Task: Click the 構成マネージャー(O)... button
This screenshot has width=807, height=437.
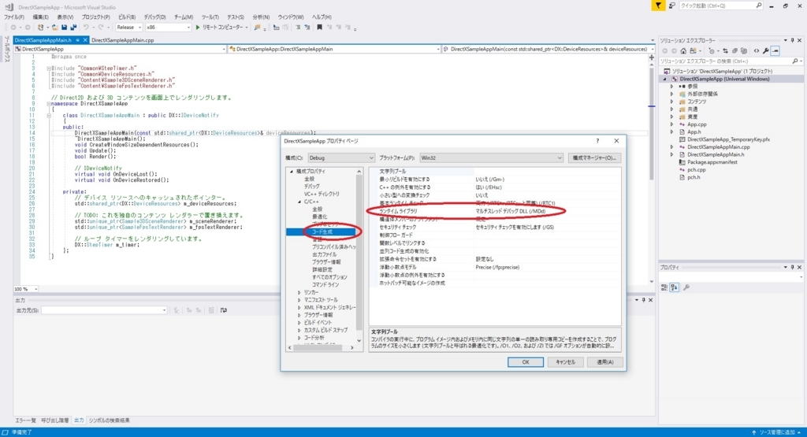Action: click(x=594, y=157)
